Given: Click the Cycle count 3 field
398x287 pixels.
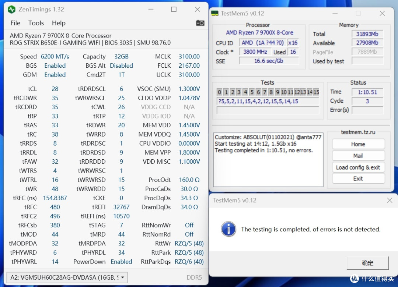Looking at the screenshot, I should click(367, 101).
